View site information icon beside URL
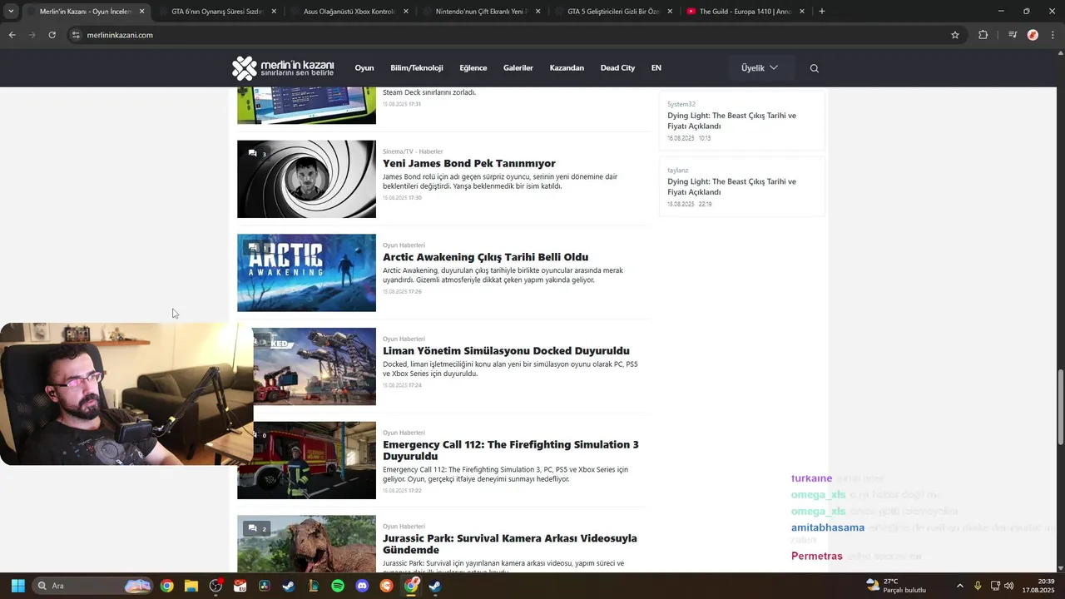 pyautogui.click(x=76, y=35)
